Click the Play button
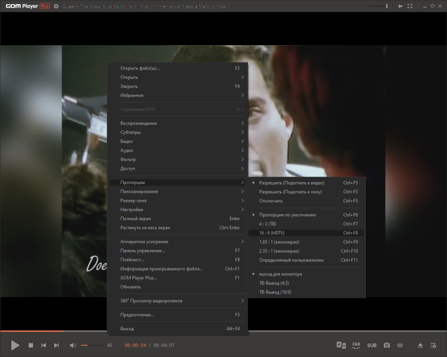 [x=15, y=345]
